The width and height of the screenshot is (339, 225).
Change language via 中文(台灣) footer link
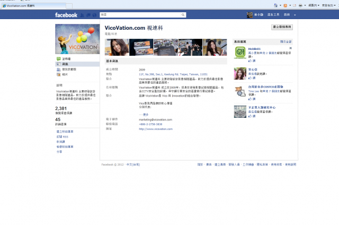(x=133, y=165)
